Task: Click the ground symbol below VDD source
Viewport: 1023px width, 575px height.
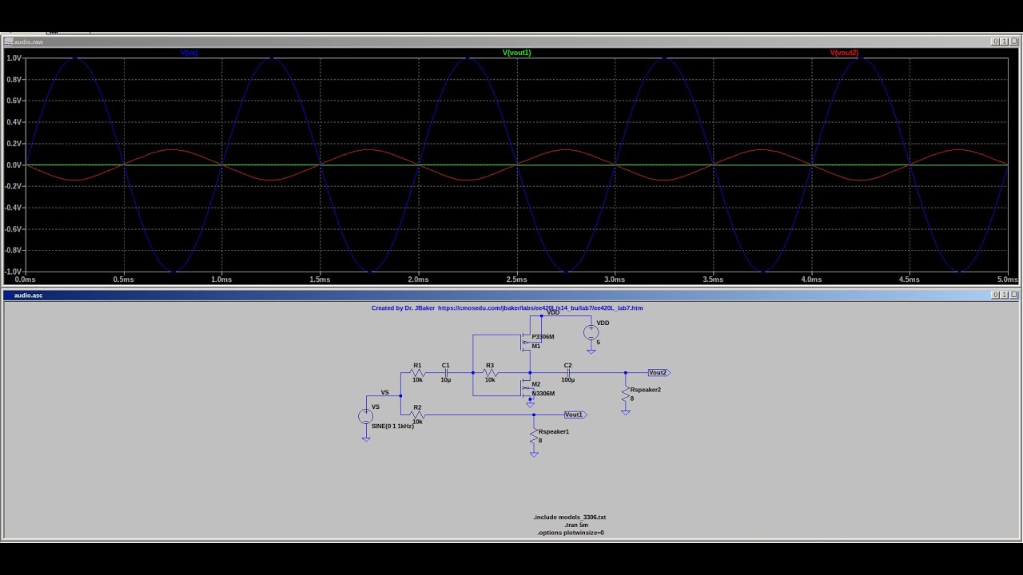Action: click(x=591, y=351)
